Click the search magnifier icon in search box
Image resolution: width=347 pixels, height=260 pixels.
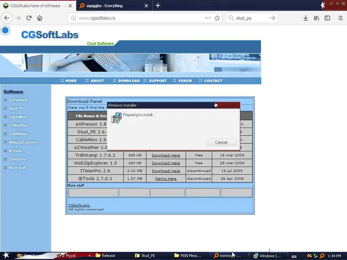click(231, 18)
